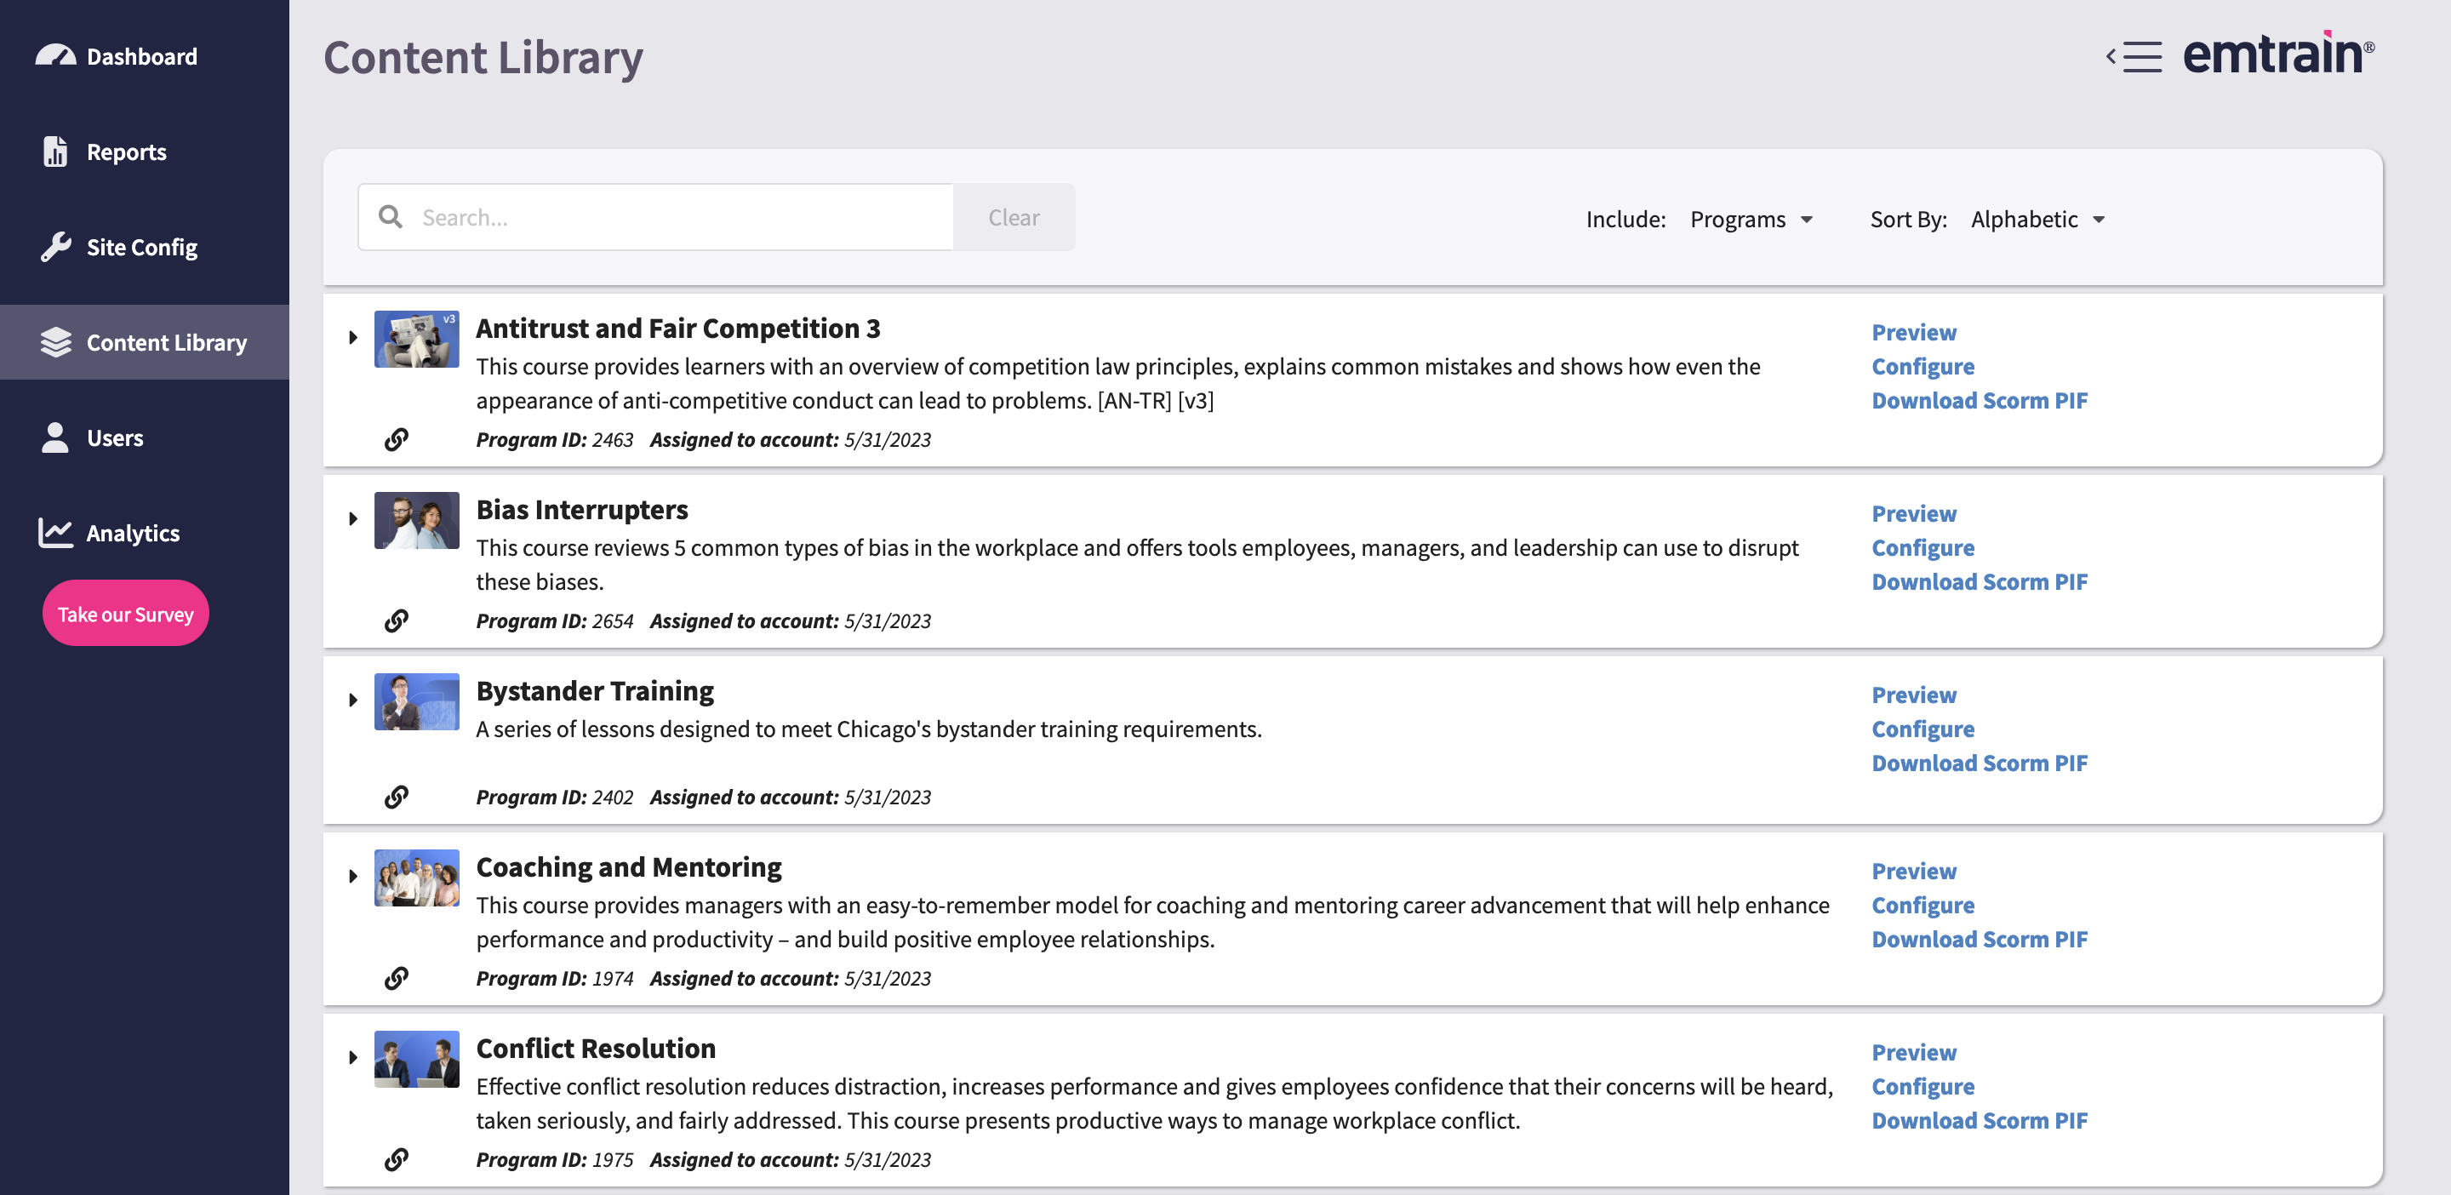
Task: Open the Dashboard gauge icon
Action: click(55, 56)
